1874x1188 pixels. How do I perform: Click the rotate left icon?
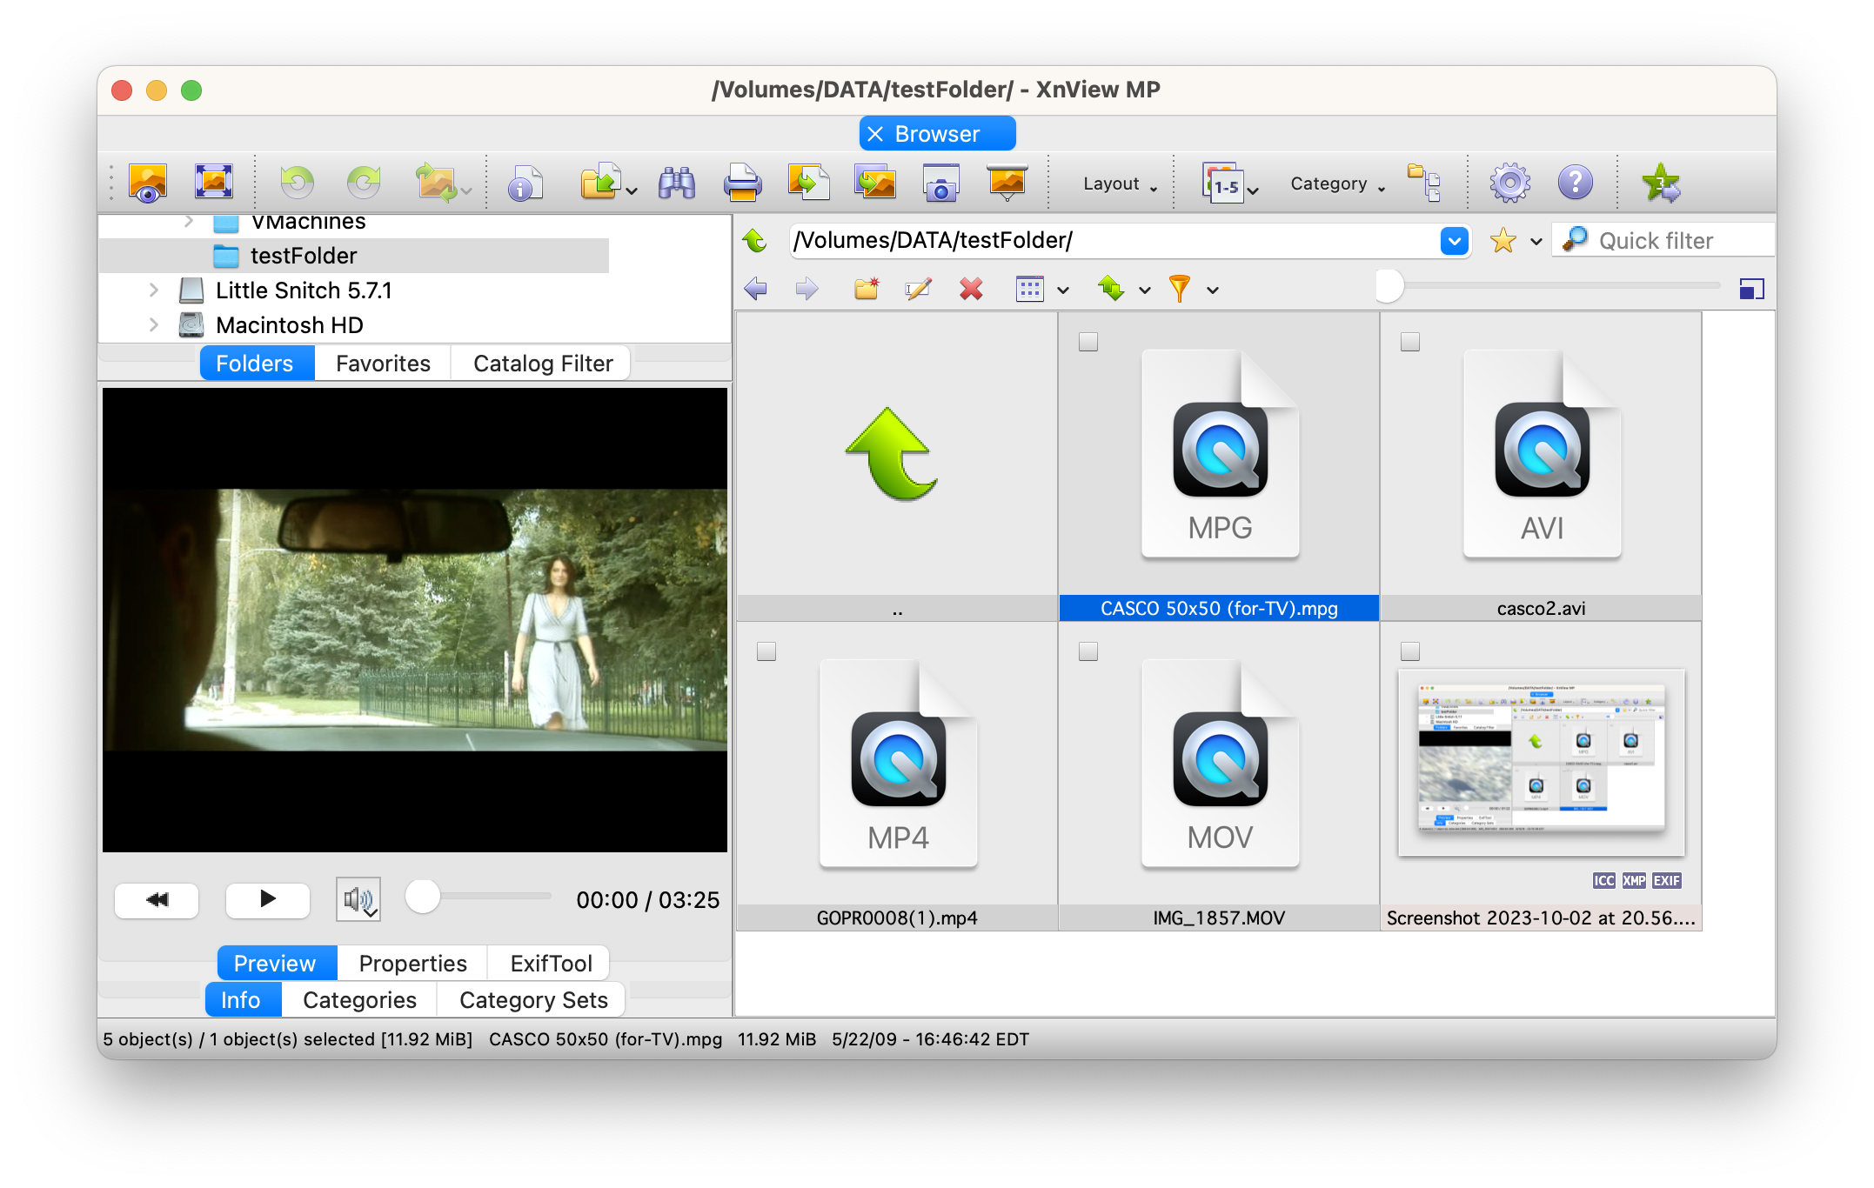coord(298,184)
